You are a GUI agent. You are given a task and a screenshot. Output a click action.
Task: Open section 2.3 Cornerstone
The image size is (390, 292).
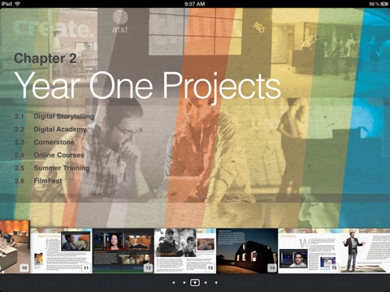point(45,142)
